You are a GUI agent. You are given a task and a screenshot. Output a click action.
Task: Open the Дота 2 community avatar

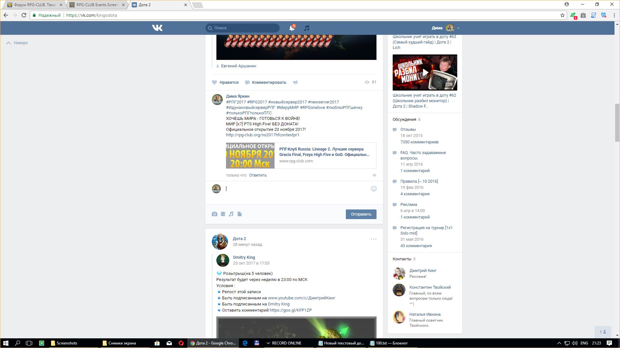coord(220,242)
